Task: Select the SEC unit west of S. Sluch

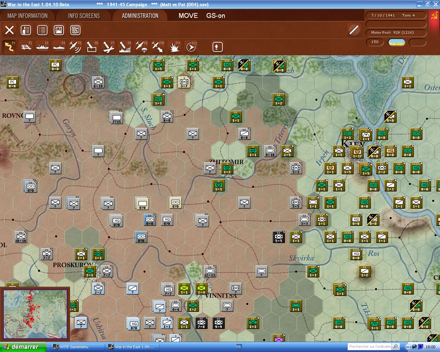Action: pyautogui.click(x=158, y=99)
